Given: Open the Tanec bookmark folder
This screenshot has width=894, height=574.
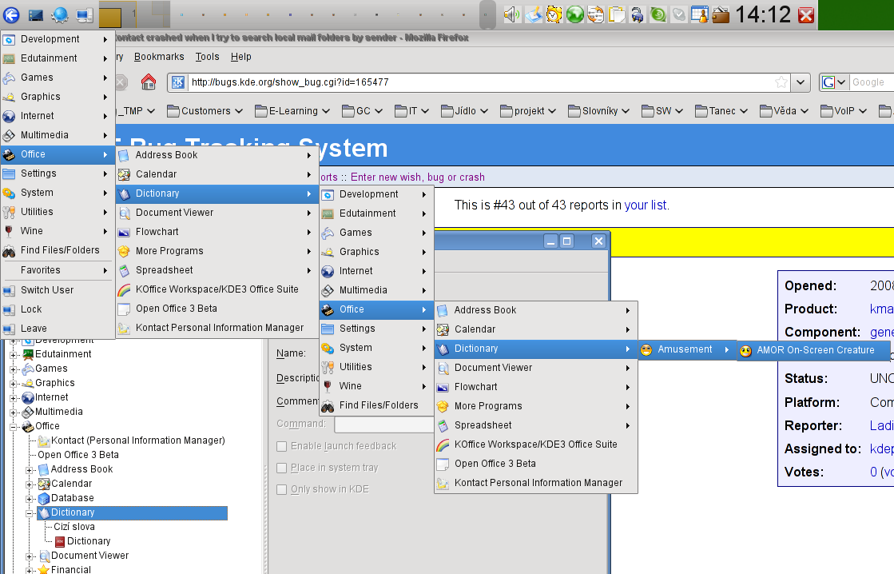Looking at the screenshot, I should 721,111.
